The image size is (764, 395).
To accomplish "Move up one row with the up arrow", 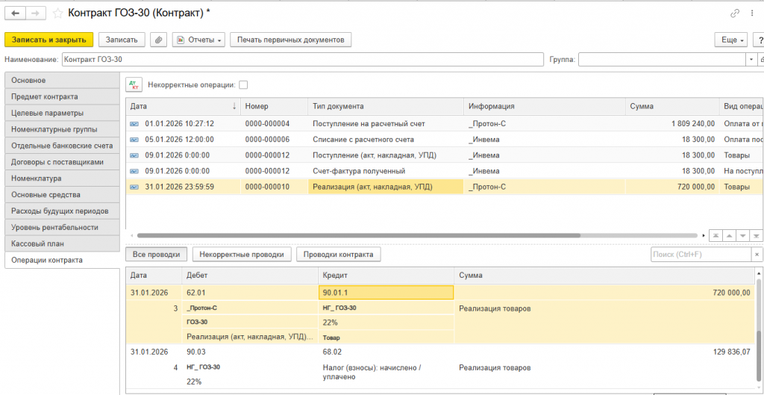I will pos(729,235).
